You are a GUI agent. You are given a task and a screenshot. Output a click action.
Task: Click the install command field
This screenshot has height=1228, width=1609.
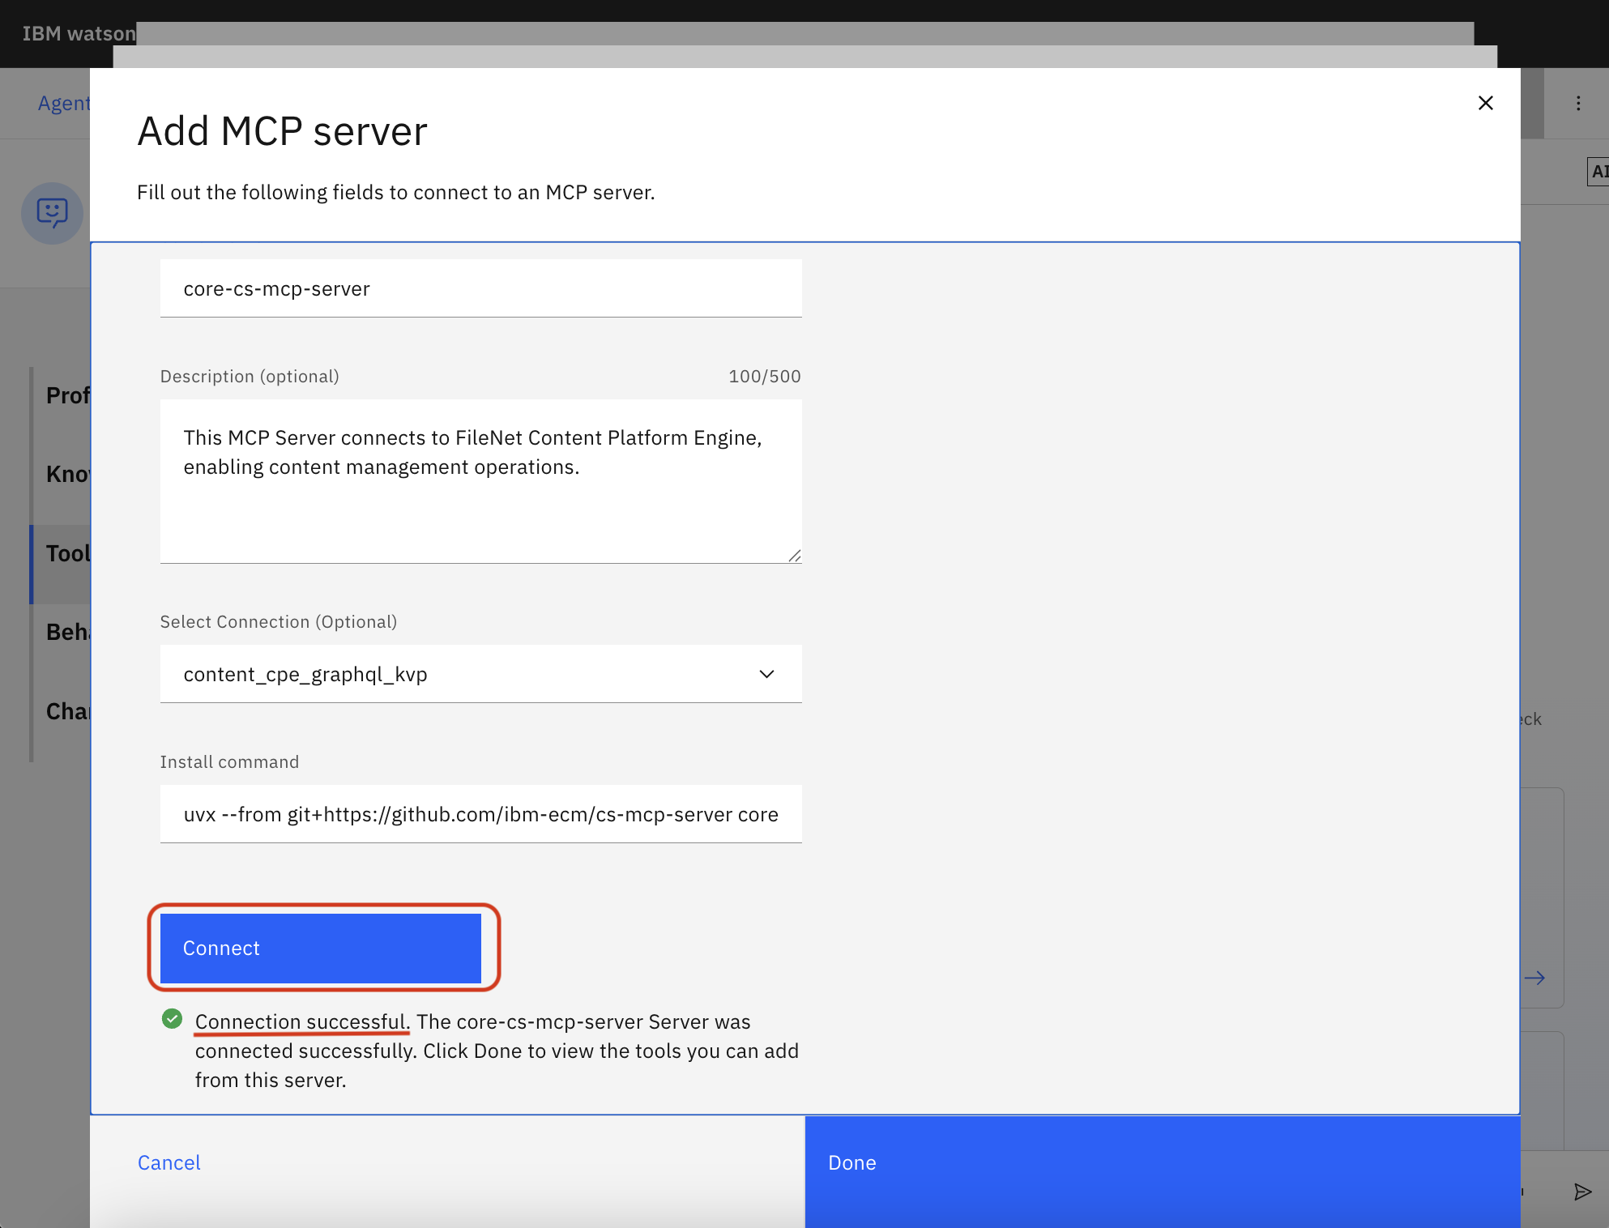pyautogui.click(x=480, y=814)
